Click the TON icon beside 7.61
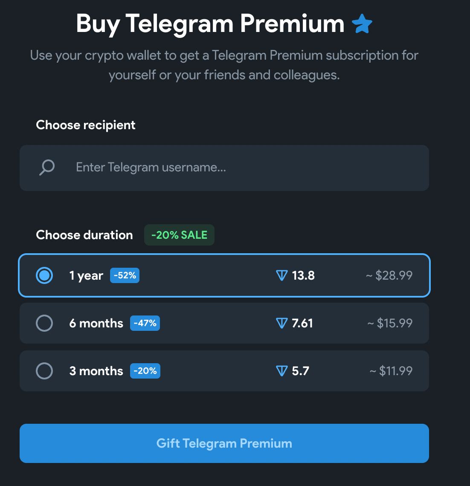The height and width of the screenshot is (486, 470). 282,323
